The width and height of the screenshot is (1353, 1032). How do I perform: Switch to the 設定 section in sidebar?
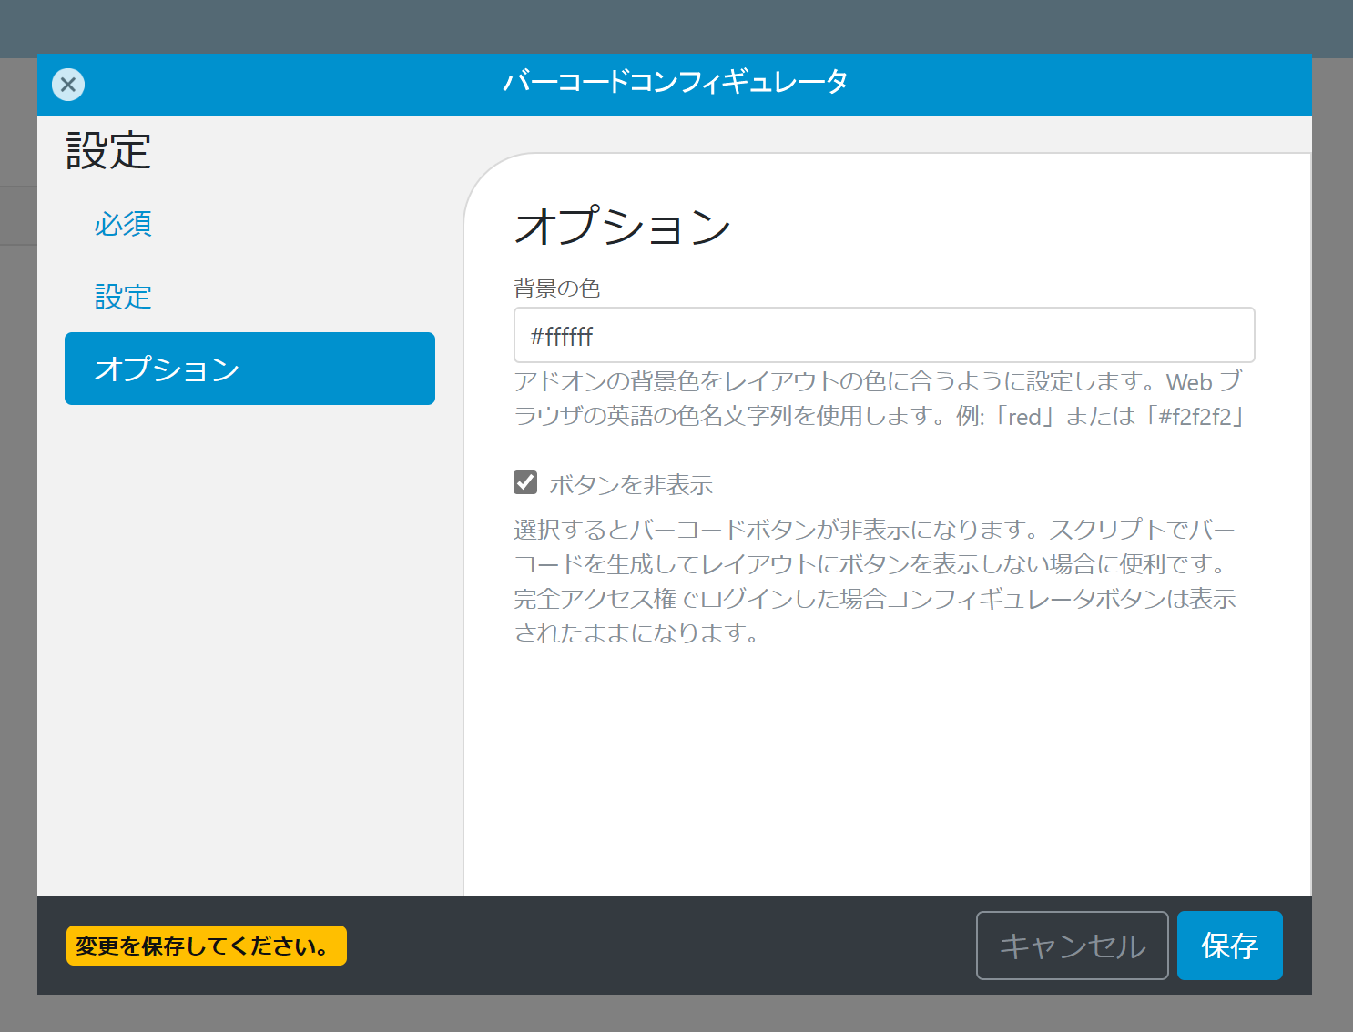[x=123, y=297]
